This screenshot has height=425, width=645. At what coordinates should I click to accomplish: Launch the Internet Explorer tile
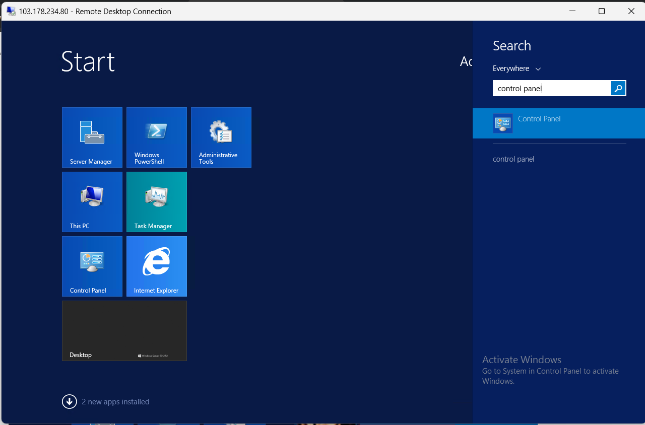pyautogui.click(x=157, y=266)
